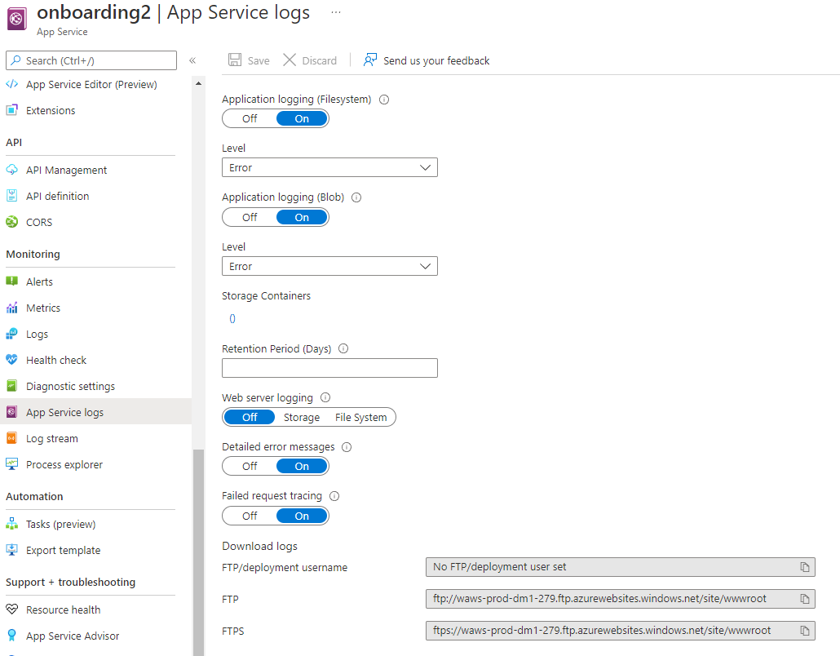This screenshot has width=840, height=656.
Task: Turn on Application logging (Blob)
Action: [302, 217]
